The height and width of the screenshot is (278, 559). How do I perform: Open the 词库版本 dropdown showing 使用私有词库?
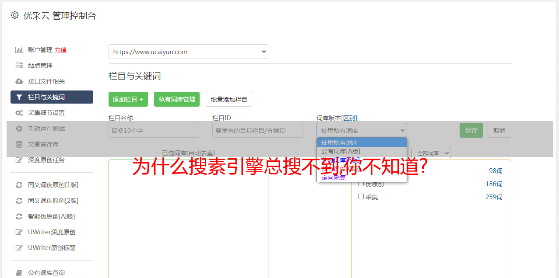pos(362,130)
